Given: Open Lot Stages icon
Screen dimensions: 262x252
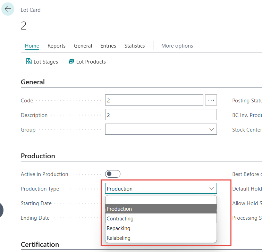Looking at the screenshot, I should point(29,61).
